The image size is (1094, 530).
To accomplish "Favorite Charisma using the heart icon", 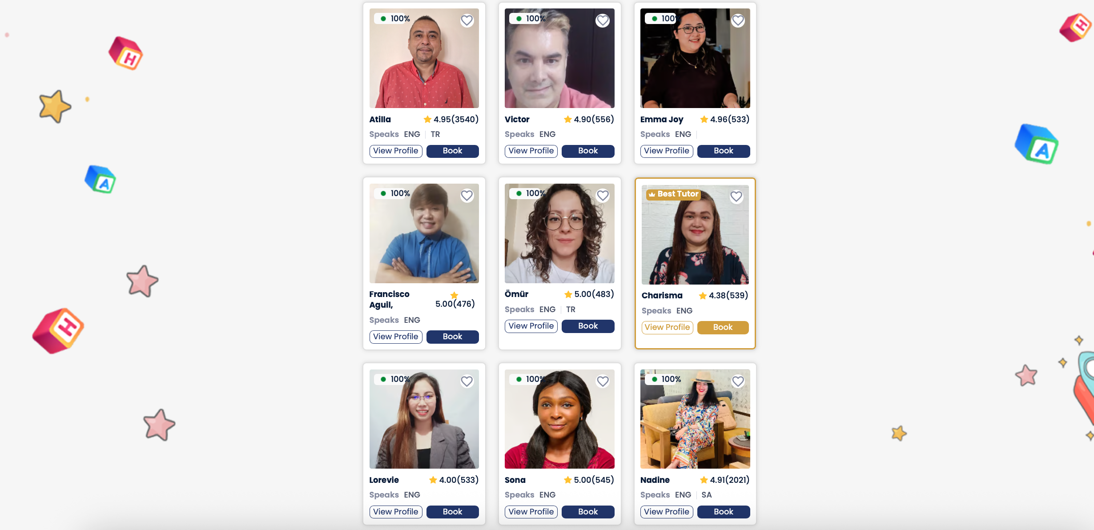I will [736, 197].
